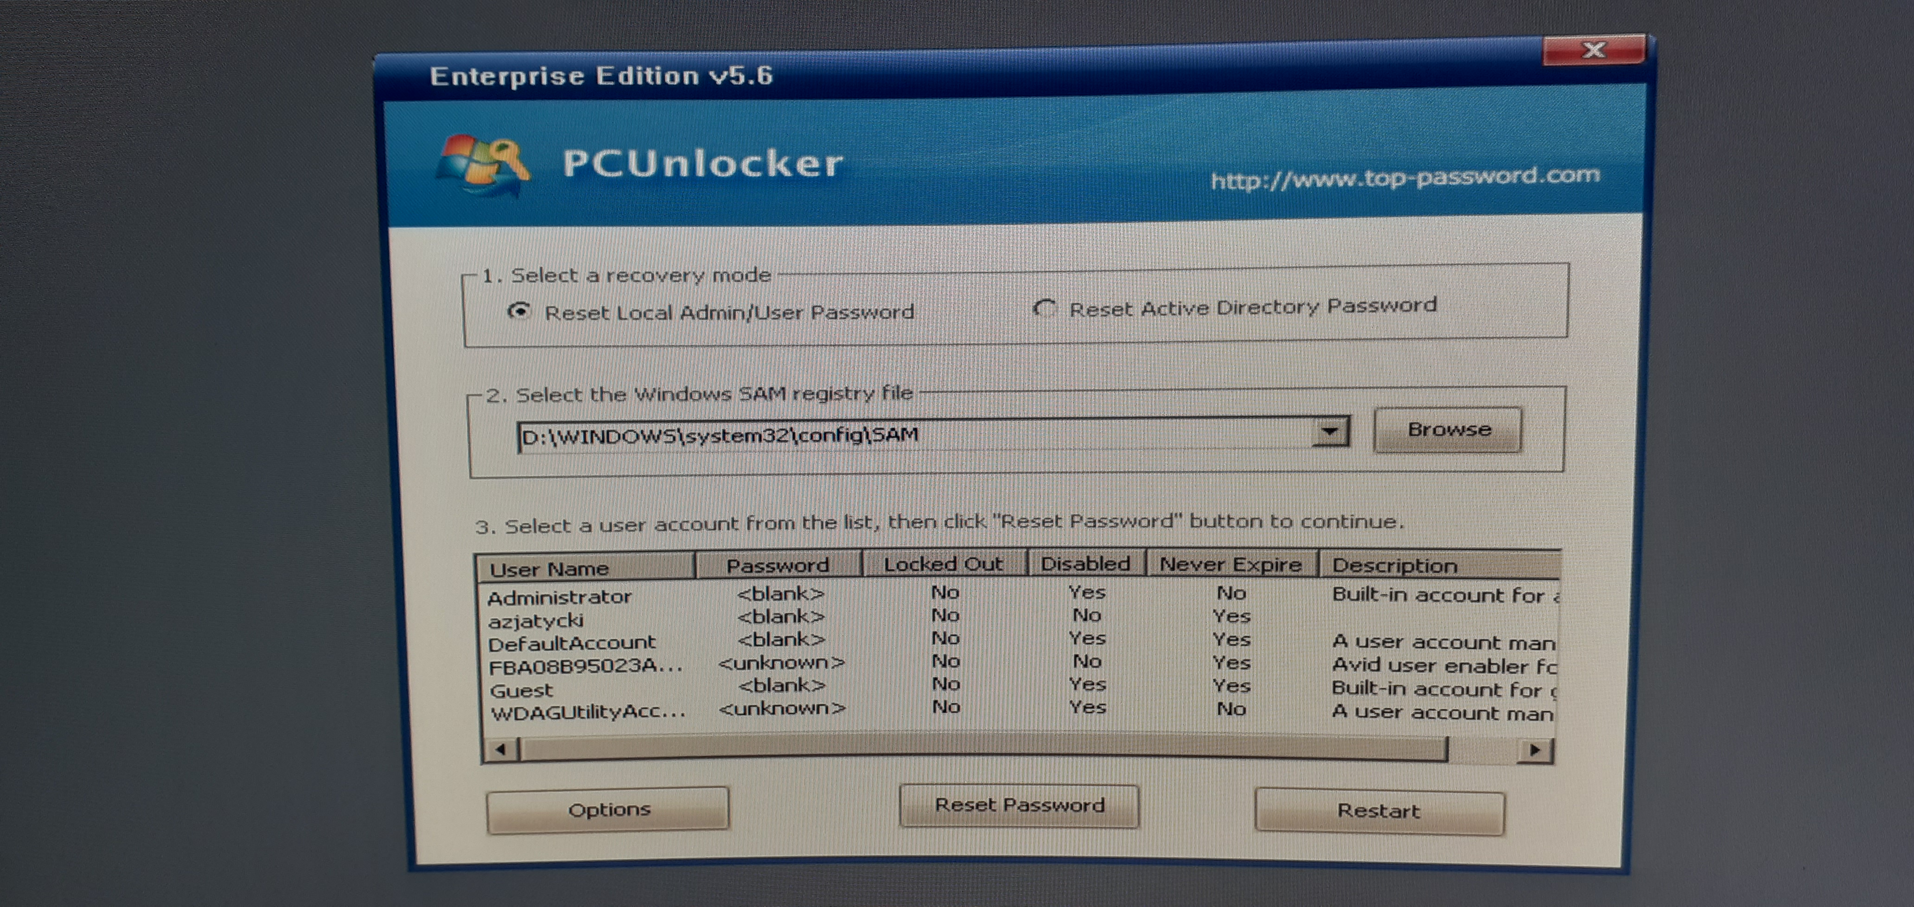Click the "Avid user enabler" description cell
This screenshot has width=1914, height=907.
[x=1444, y=665]
